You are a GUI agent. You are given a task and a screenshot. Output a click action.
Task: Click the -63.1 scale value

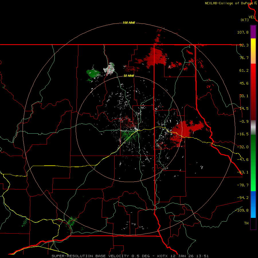(x=243, y=172)
